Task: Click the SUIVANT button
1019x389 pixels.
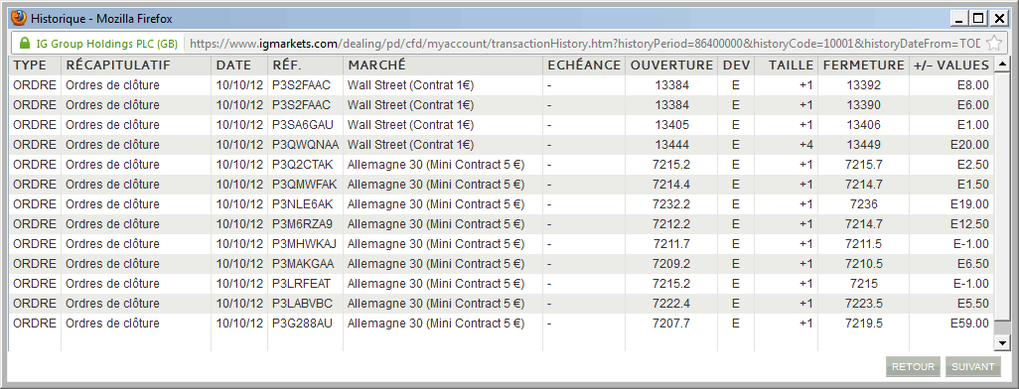Action: click(973, 367)
